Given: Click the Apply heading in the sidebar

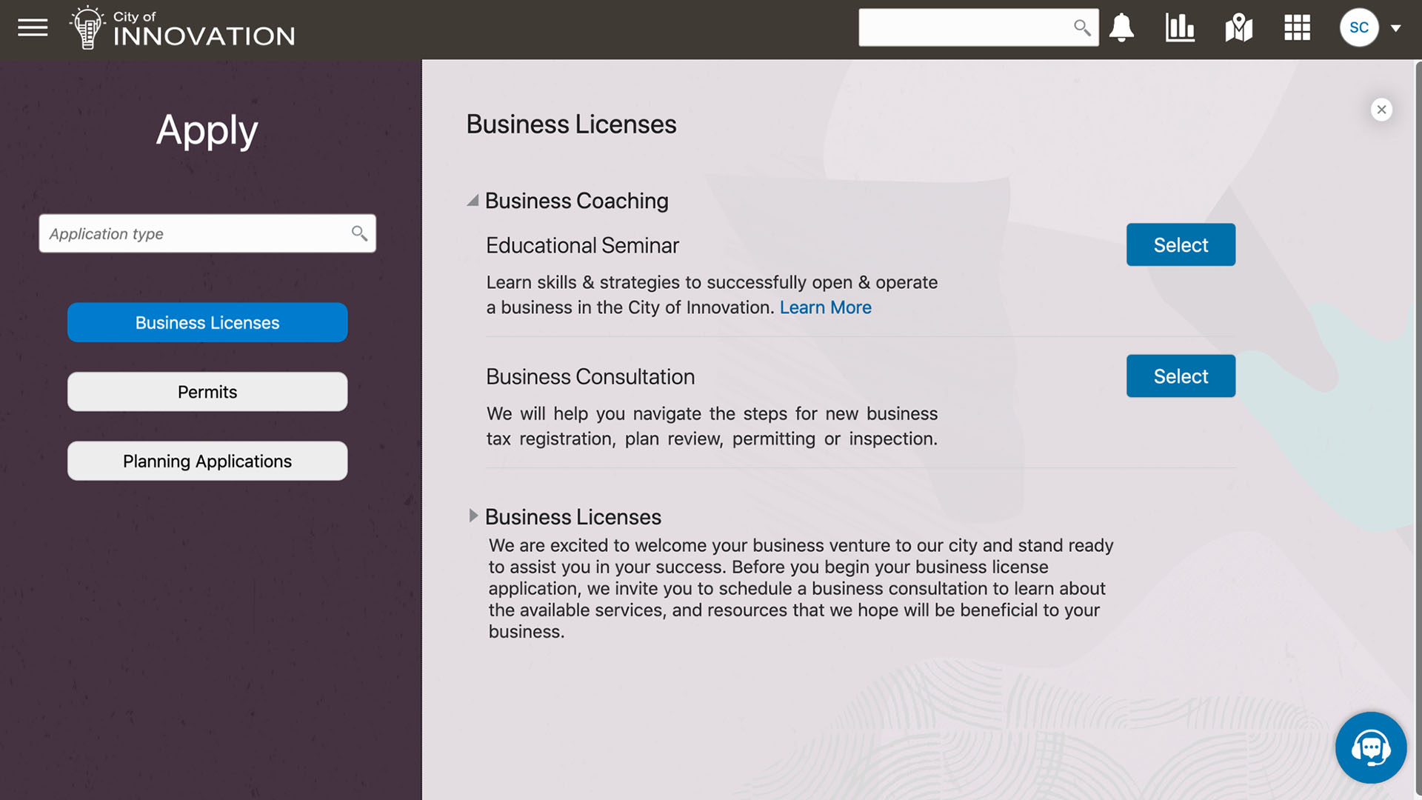Looking at the screenshot, I should [x=207, y=130].
